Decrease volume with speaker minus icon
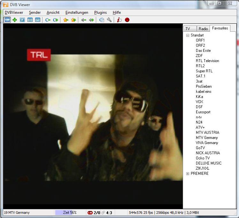Viewport: 239px width, 218px height. tap(84, 20)
